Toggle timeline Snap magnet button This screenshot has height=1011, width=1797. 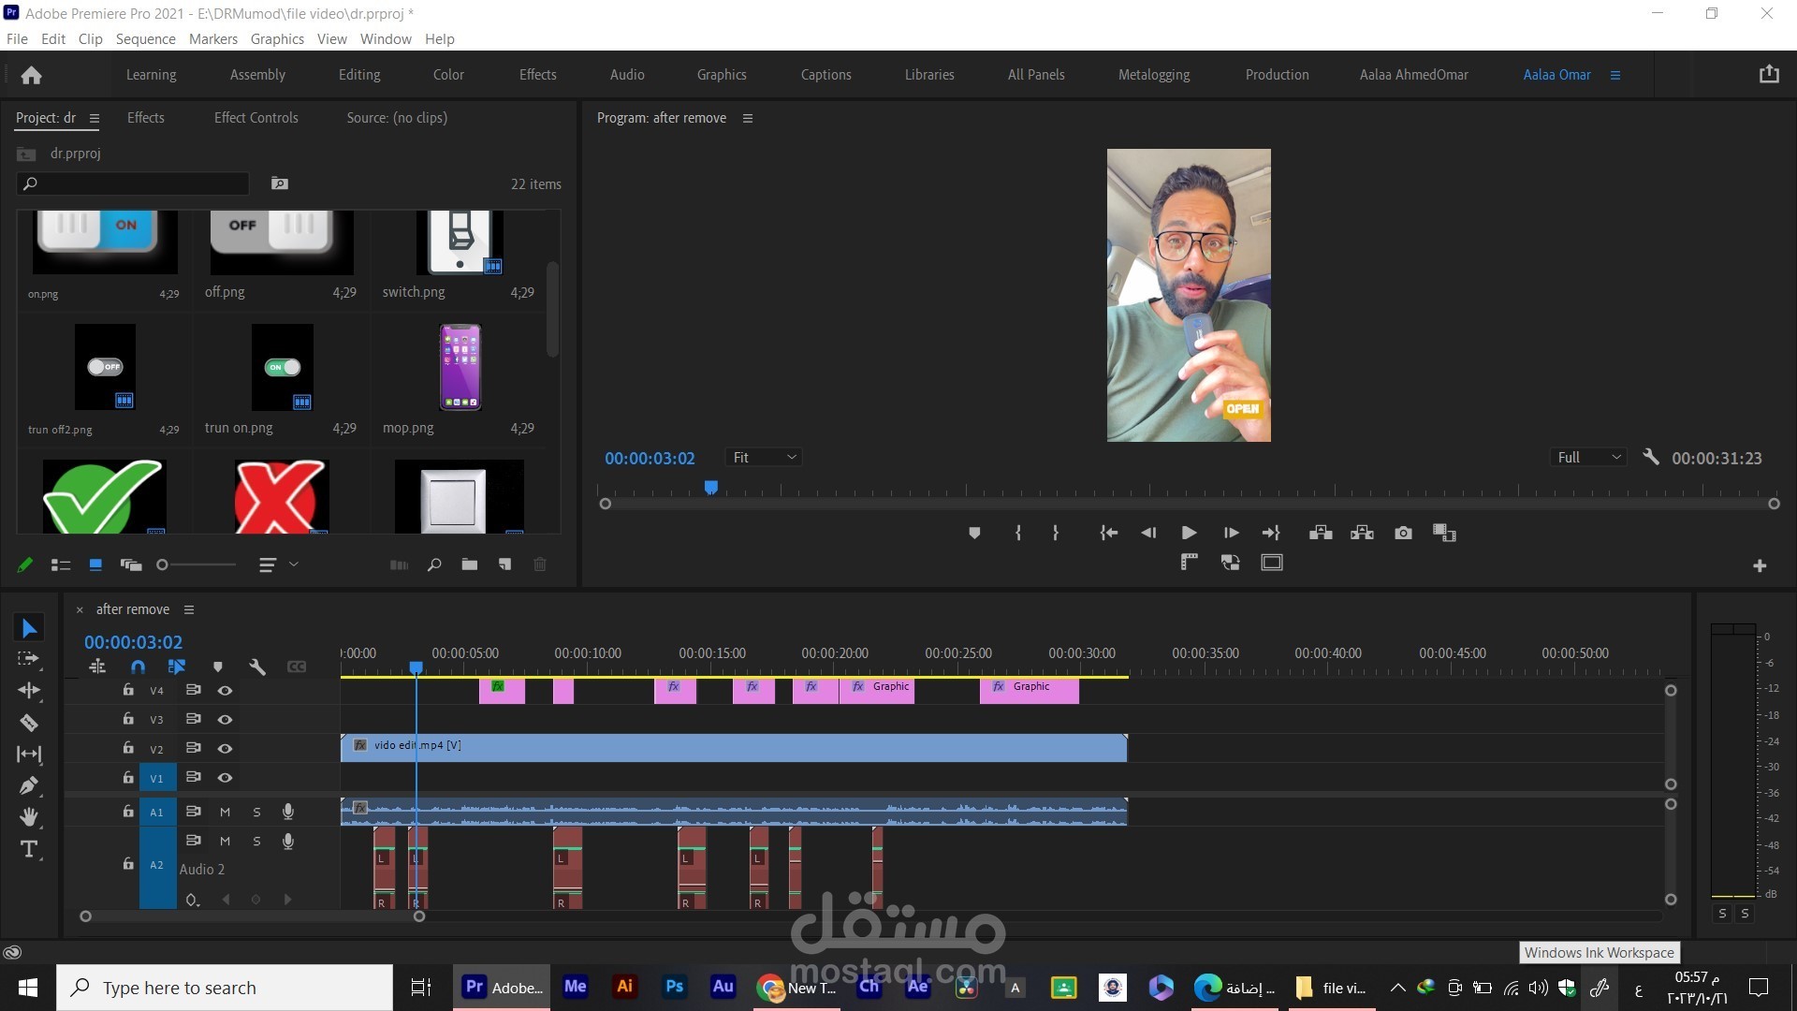point(138,667)
